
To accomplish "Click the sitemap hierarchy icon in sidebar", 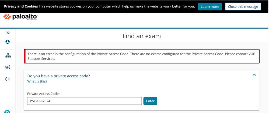I will (x=8, y=56).
